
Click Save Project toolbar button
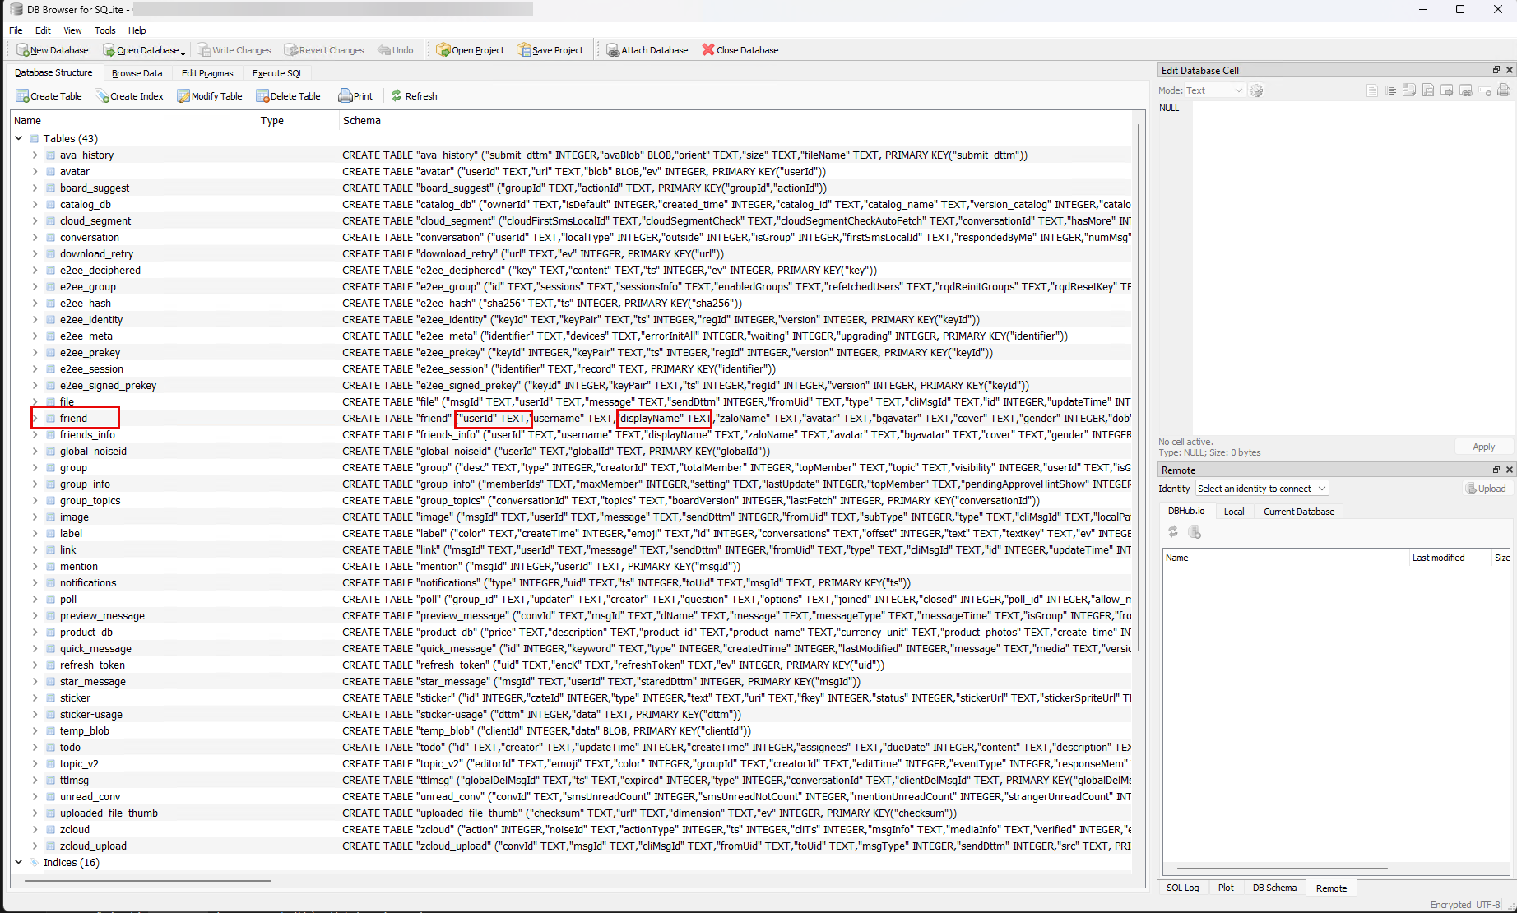click(550, 50)
